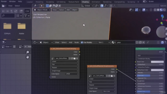
Task: Open Christensen-Burley subsurface method dropdown
Action: tap(150, 59)
